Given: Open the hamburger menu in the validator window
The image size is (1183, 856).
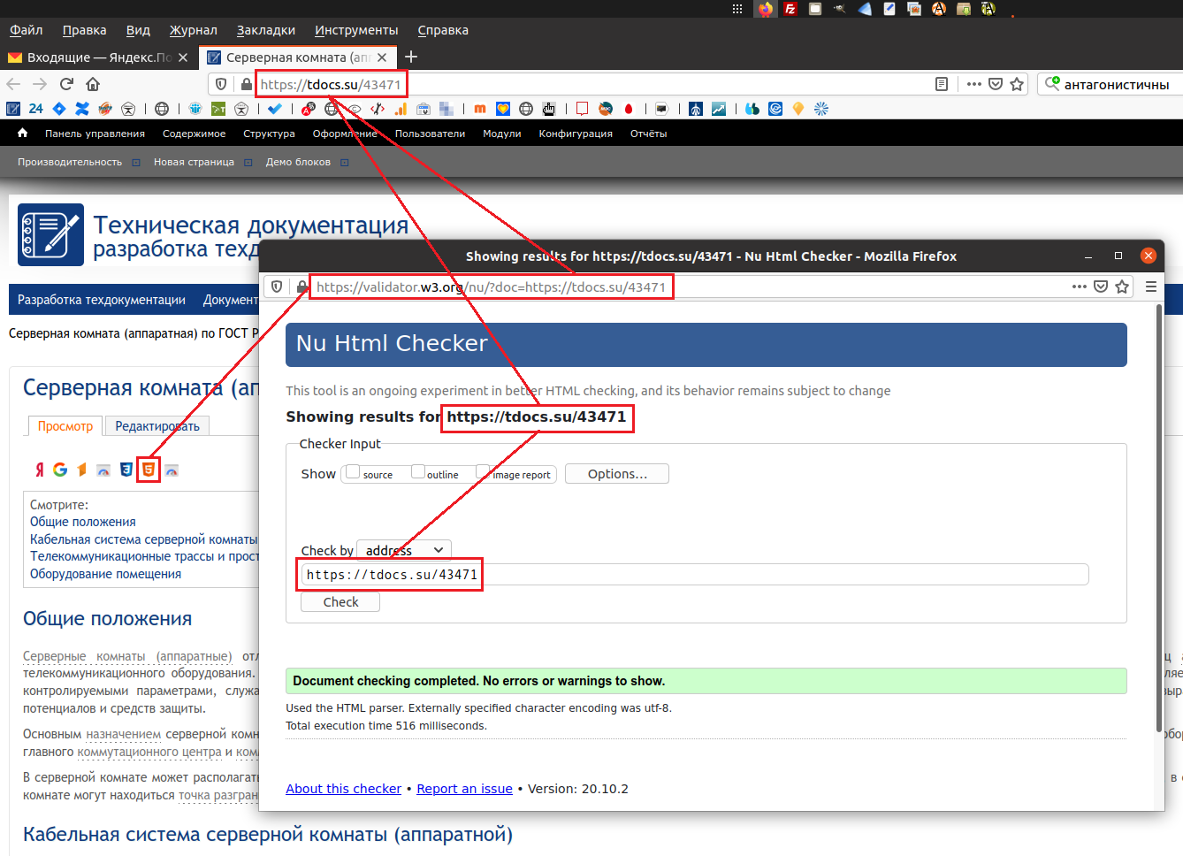Looking at the screenshot, I should click(1151, 287).
